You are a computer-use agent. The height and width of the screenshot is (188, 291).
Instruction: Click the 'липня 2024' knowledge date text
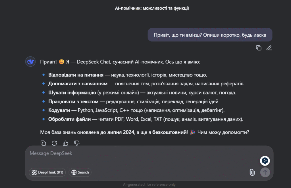point(120,132)
